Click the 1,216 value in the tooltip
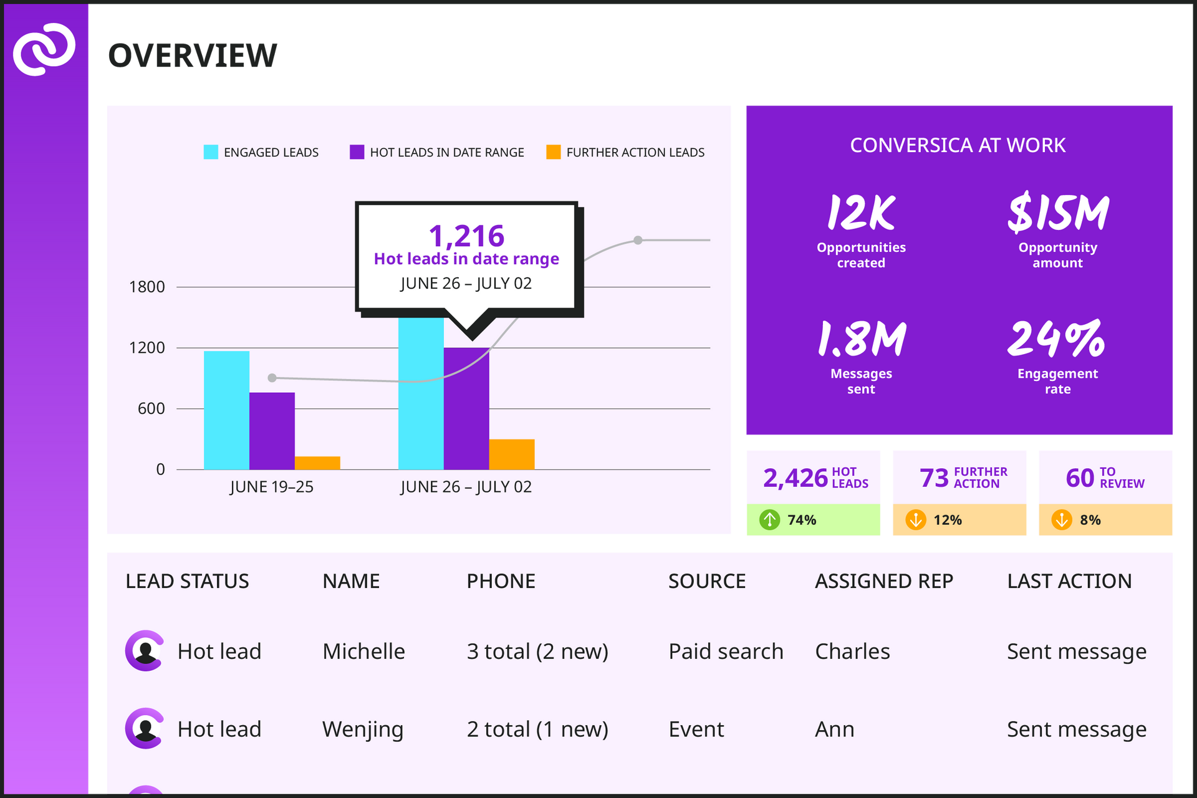Image resolution: width=1197 pixels, height=798 pixels. point(466,236)
